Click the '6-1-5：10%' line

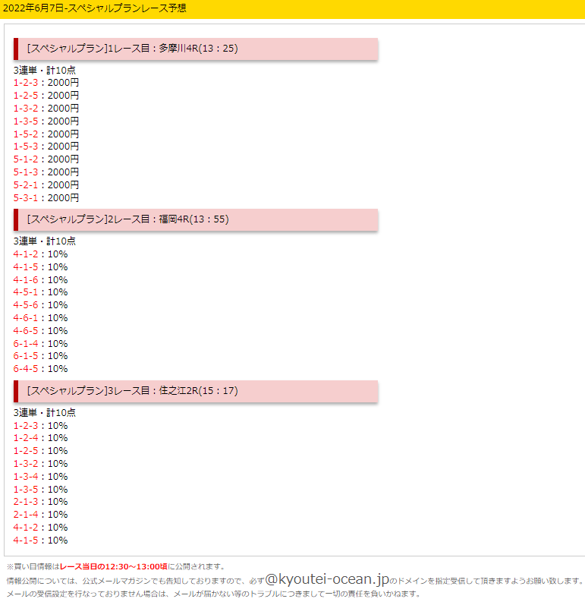(x=41, y=356)
